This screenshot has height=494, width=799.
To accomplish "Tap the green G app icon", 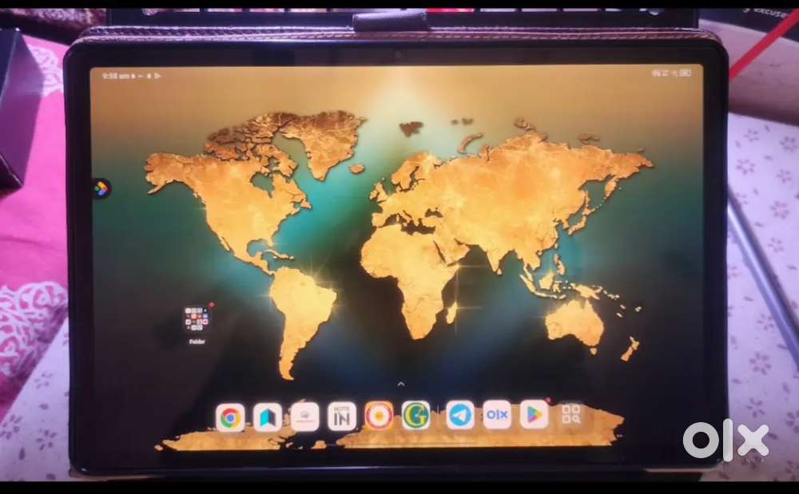I will click(415, 416).
